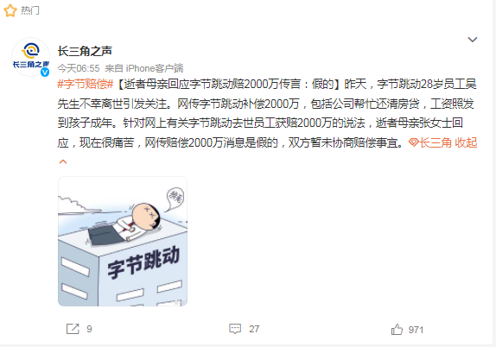Open the 长三角之声 username link
Screen dimensions: 496x347
[85, 51]
